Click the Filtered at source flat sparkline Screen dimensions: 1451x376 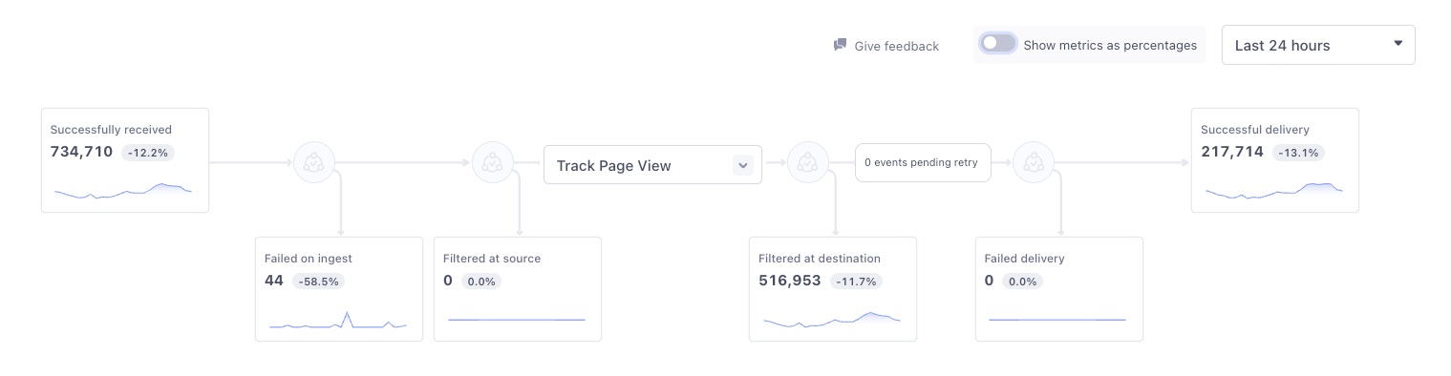tap(517, 320)
